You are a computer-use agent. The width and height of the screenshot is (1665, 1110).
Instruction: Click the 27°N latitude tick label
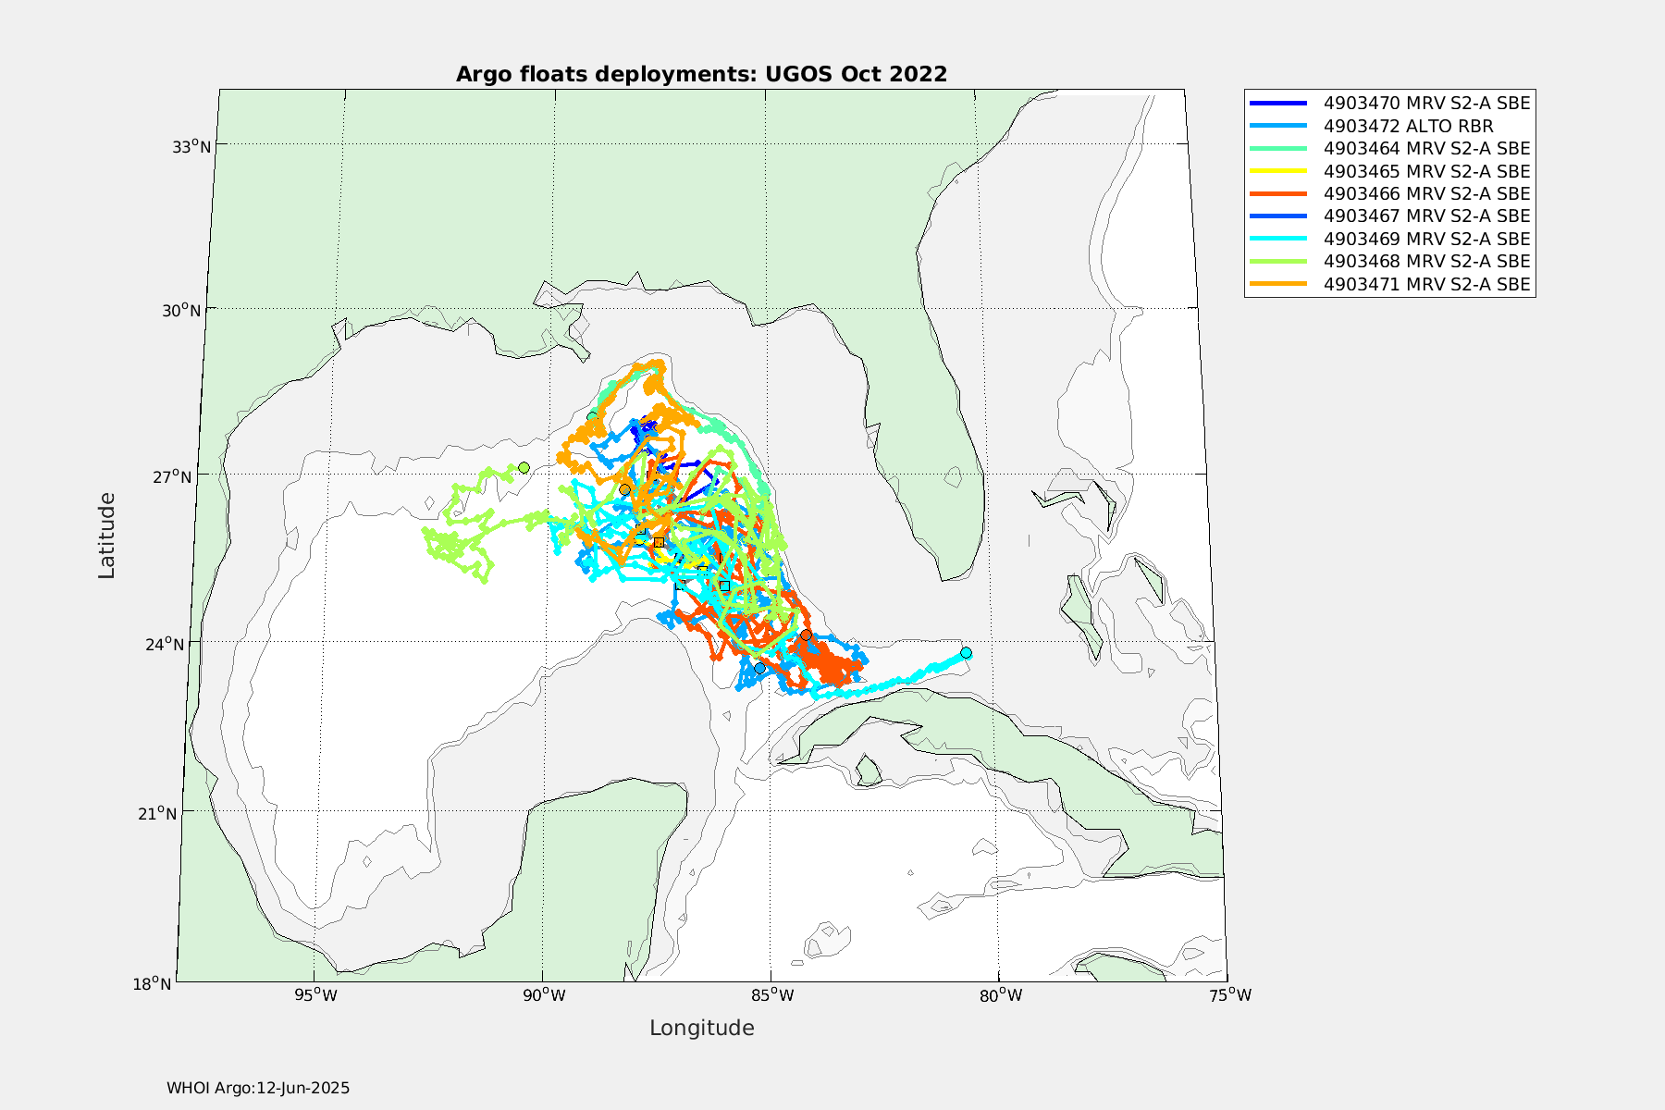173,476
